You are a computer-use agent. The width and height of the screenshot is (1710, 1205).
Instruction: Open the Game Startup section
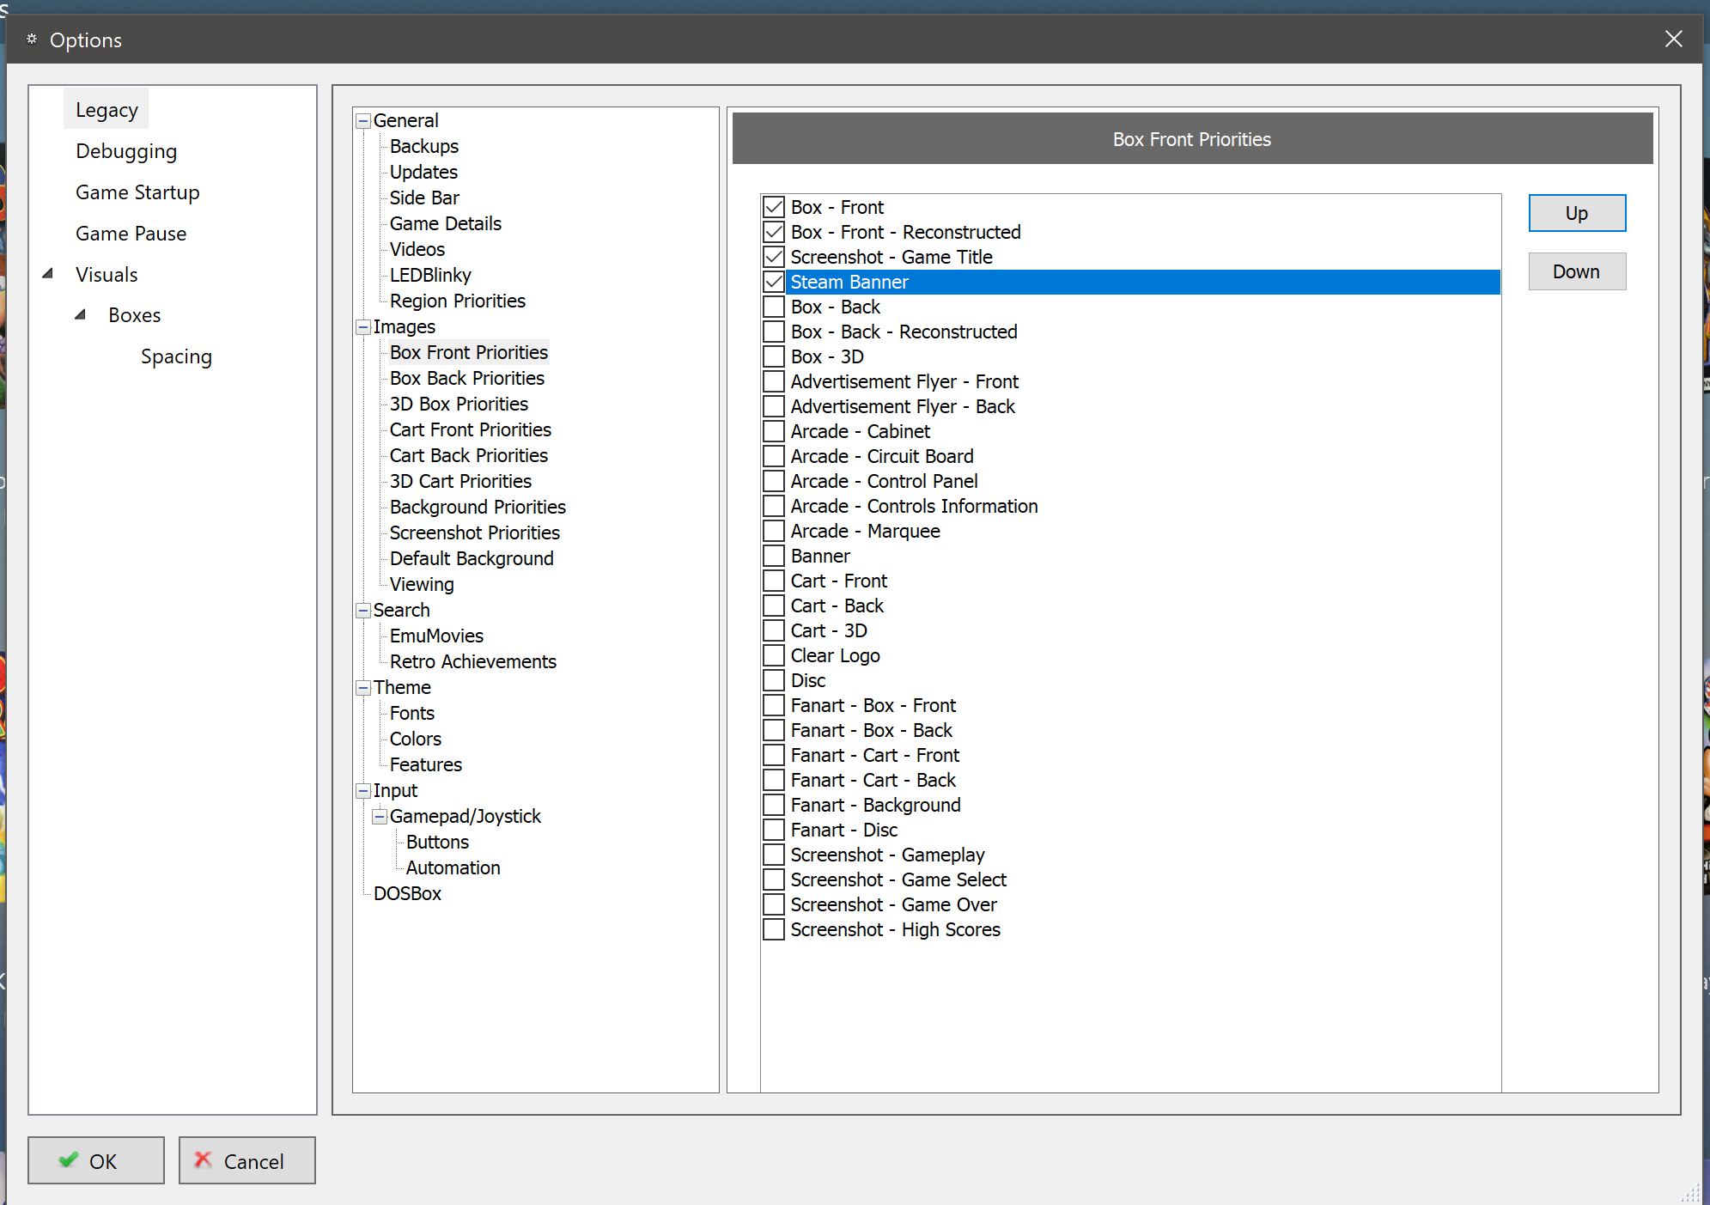click(137, 192)
